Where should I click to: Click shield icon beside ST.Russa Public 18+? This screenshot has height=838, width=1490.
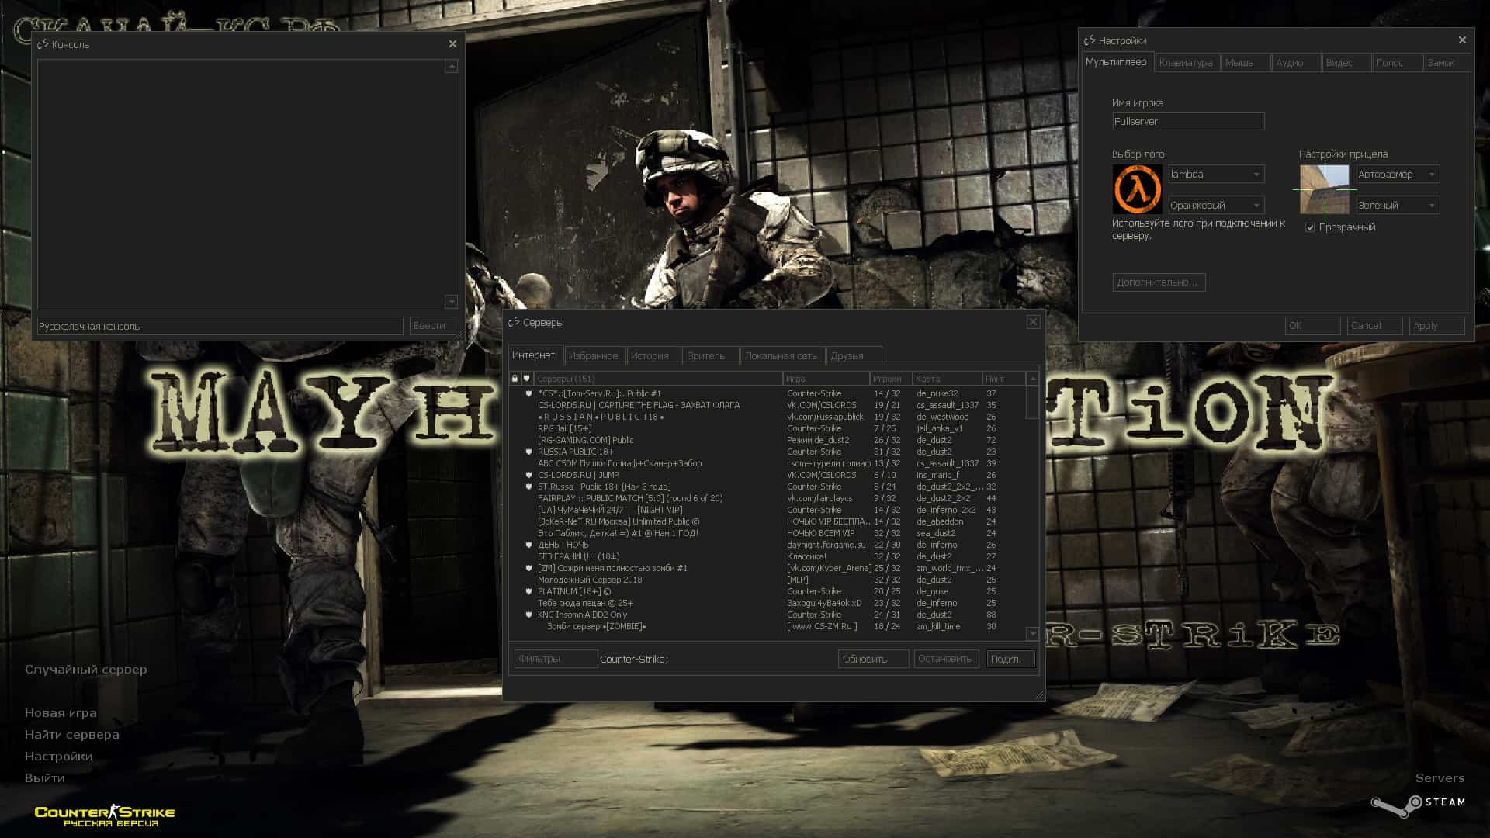pyautogui.click(x=529, y=487)
